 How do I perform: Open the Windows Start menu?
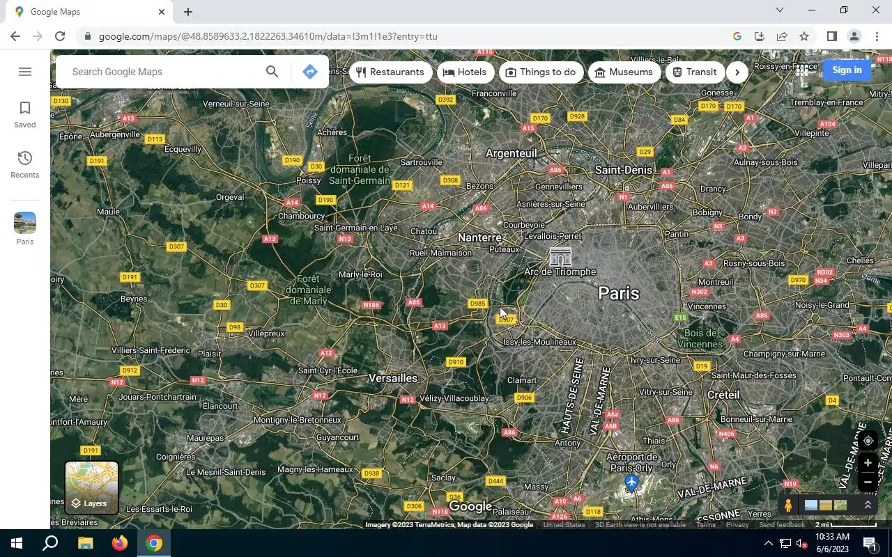17,543
